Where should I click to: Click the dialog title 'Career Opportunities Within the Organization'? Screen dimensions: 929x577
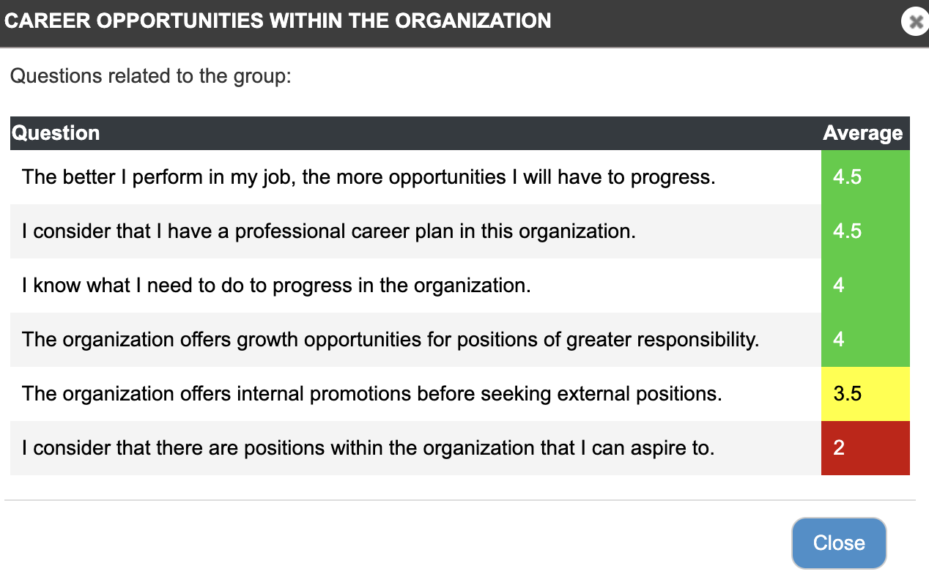pos(278,21)
